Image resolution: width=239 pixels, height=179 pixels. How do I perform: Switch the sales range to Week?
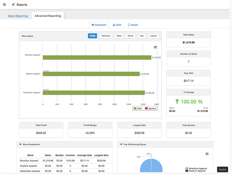pyautogui.click(x=119, y=36)
